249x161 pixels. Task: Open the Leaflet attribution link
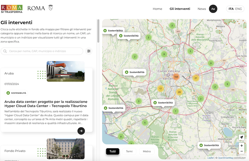pos(210,158)
